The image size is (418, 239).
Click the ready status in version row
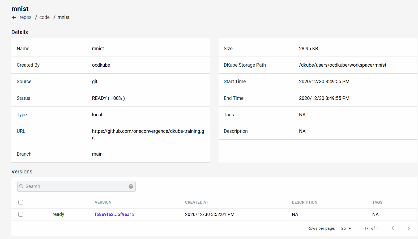click(x=58, y=214)
